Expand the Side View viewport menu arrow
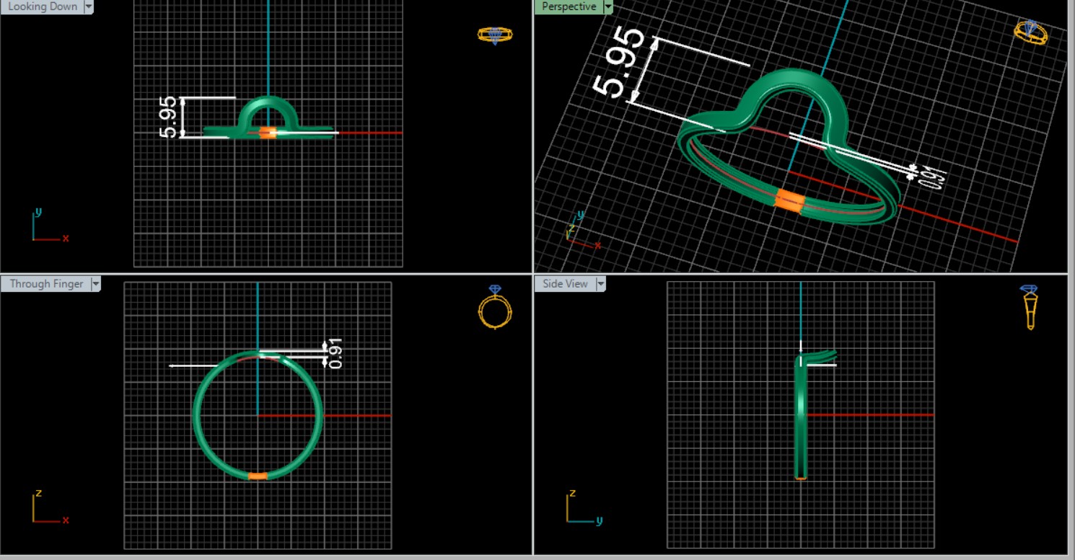 click(600, 284)
